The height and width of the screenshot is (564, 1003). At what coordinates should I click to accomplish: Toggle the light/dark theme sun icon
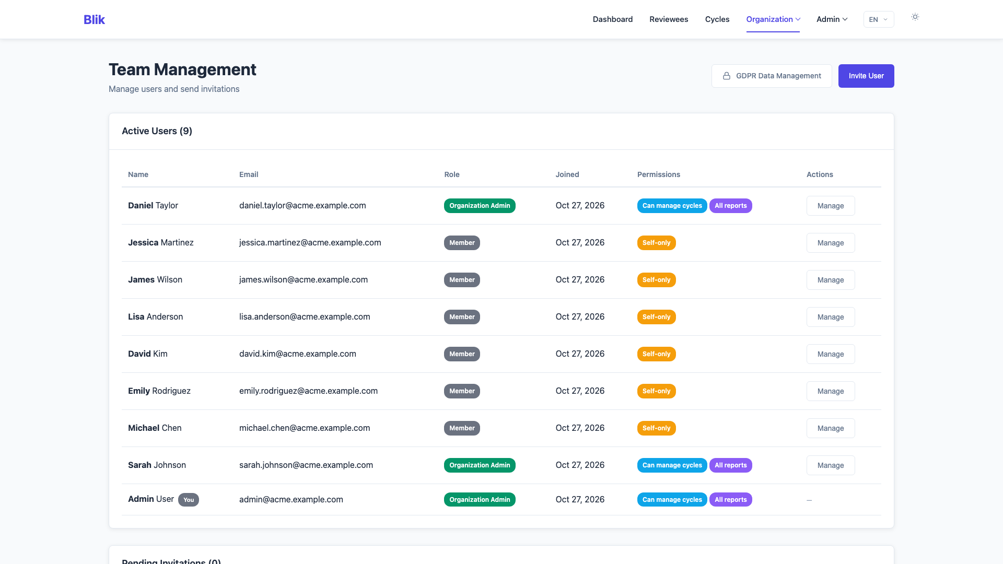tap(915, 17)
